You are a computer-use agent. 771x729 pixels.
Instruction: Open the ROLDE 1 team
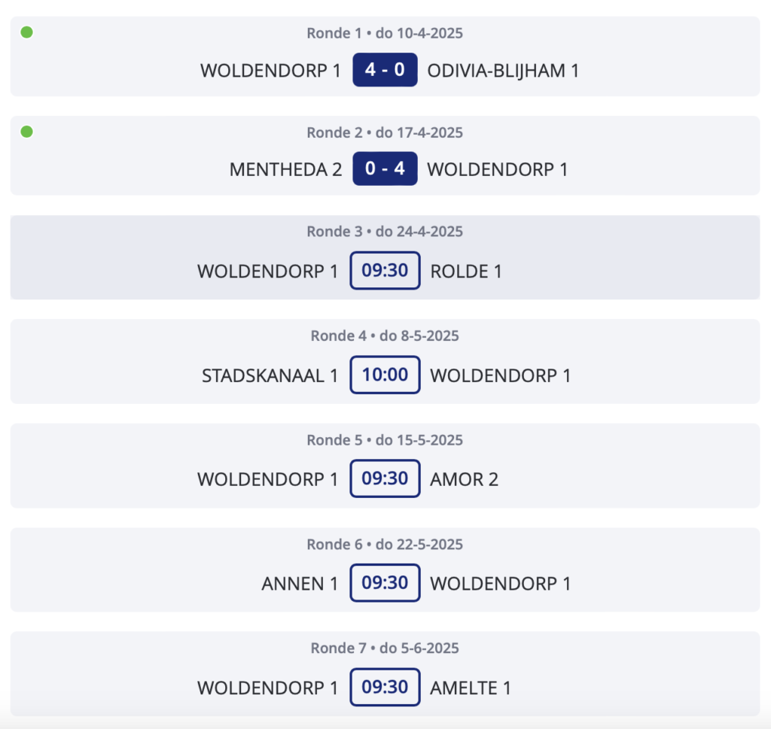click(x=465, y=271)
